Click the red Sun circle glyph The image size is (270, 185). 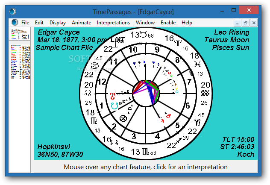(170, 73)
